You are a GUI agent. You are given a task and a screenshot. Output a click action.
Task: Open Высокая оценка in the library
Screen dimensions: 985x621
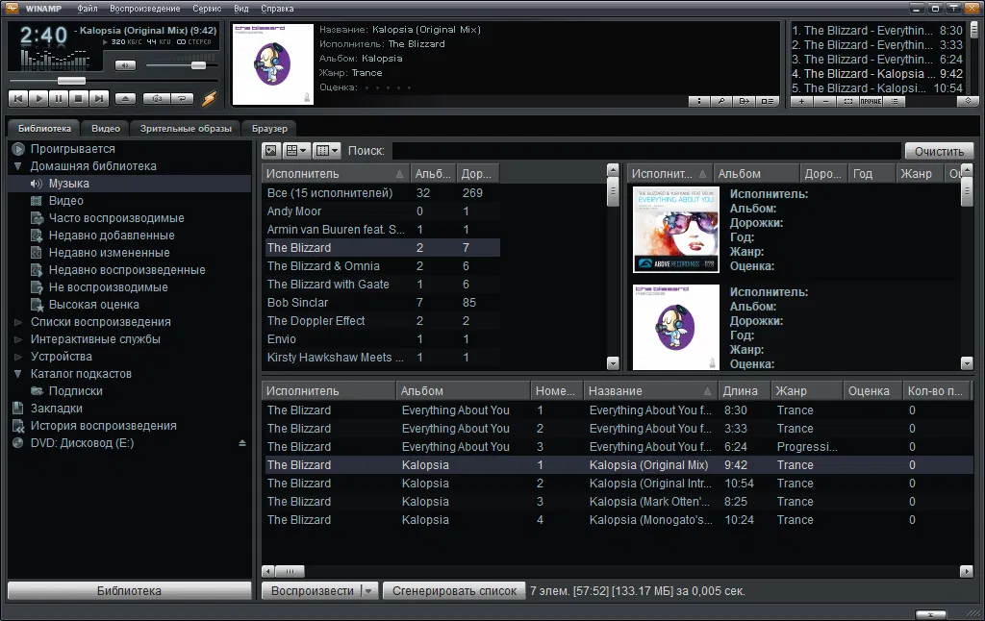pyautogui.click(x=94, y=305)
